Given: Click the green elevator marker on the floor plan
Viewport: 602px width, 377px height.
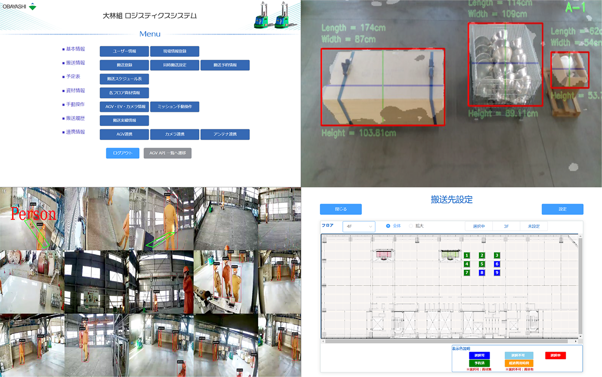Looking at the screenshot, I should [448, 255].
